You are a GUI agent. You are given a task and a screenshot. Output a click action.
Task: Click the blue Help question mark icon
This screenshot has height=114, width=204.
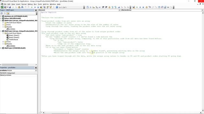(57, 7)
